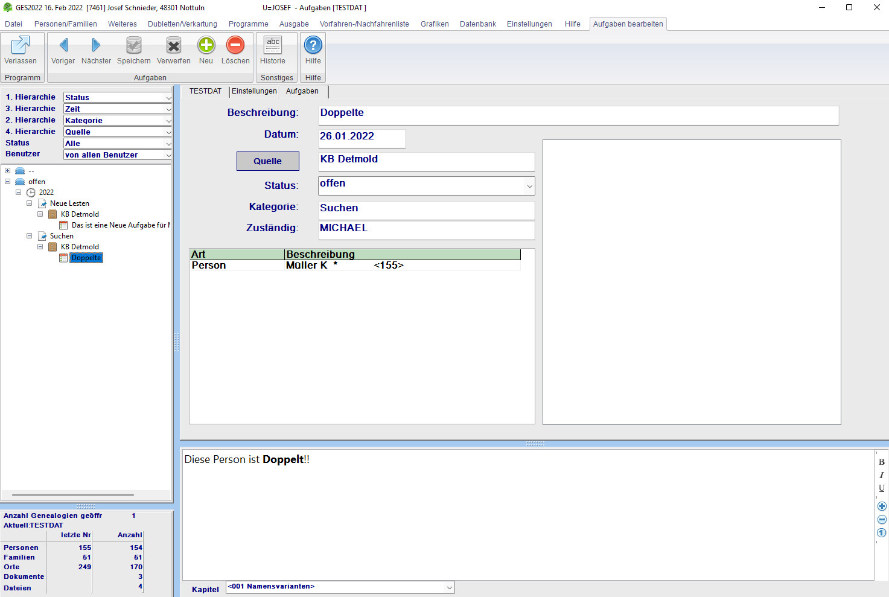Save the task with Speichern icon
This screenshot has height=597, width=889.
[x=134, y=45]
